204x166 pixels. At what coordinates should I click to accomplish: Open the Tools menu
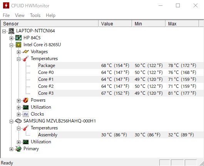[x=35, y=15]
